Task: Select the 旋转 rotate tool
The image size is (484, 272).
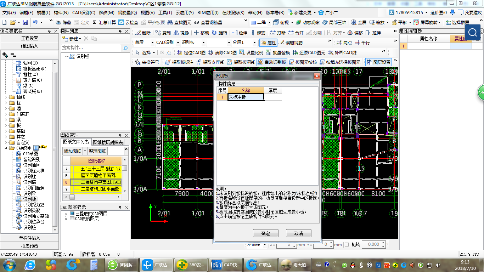Action: coord(219,33)
